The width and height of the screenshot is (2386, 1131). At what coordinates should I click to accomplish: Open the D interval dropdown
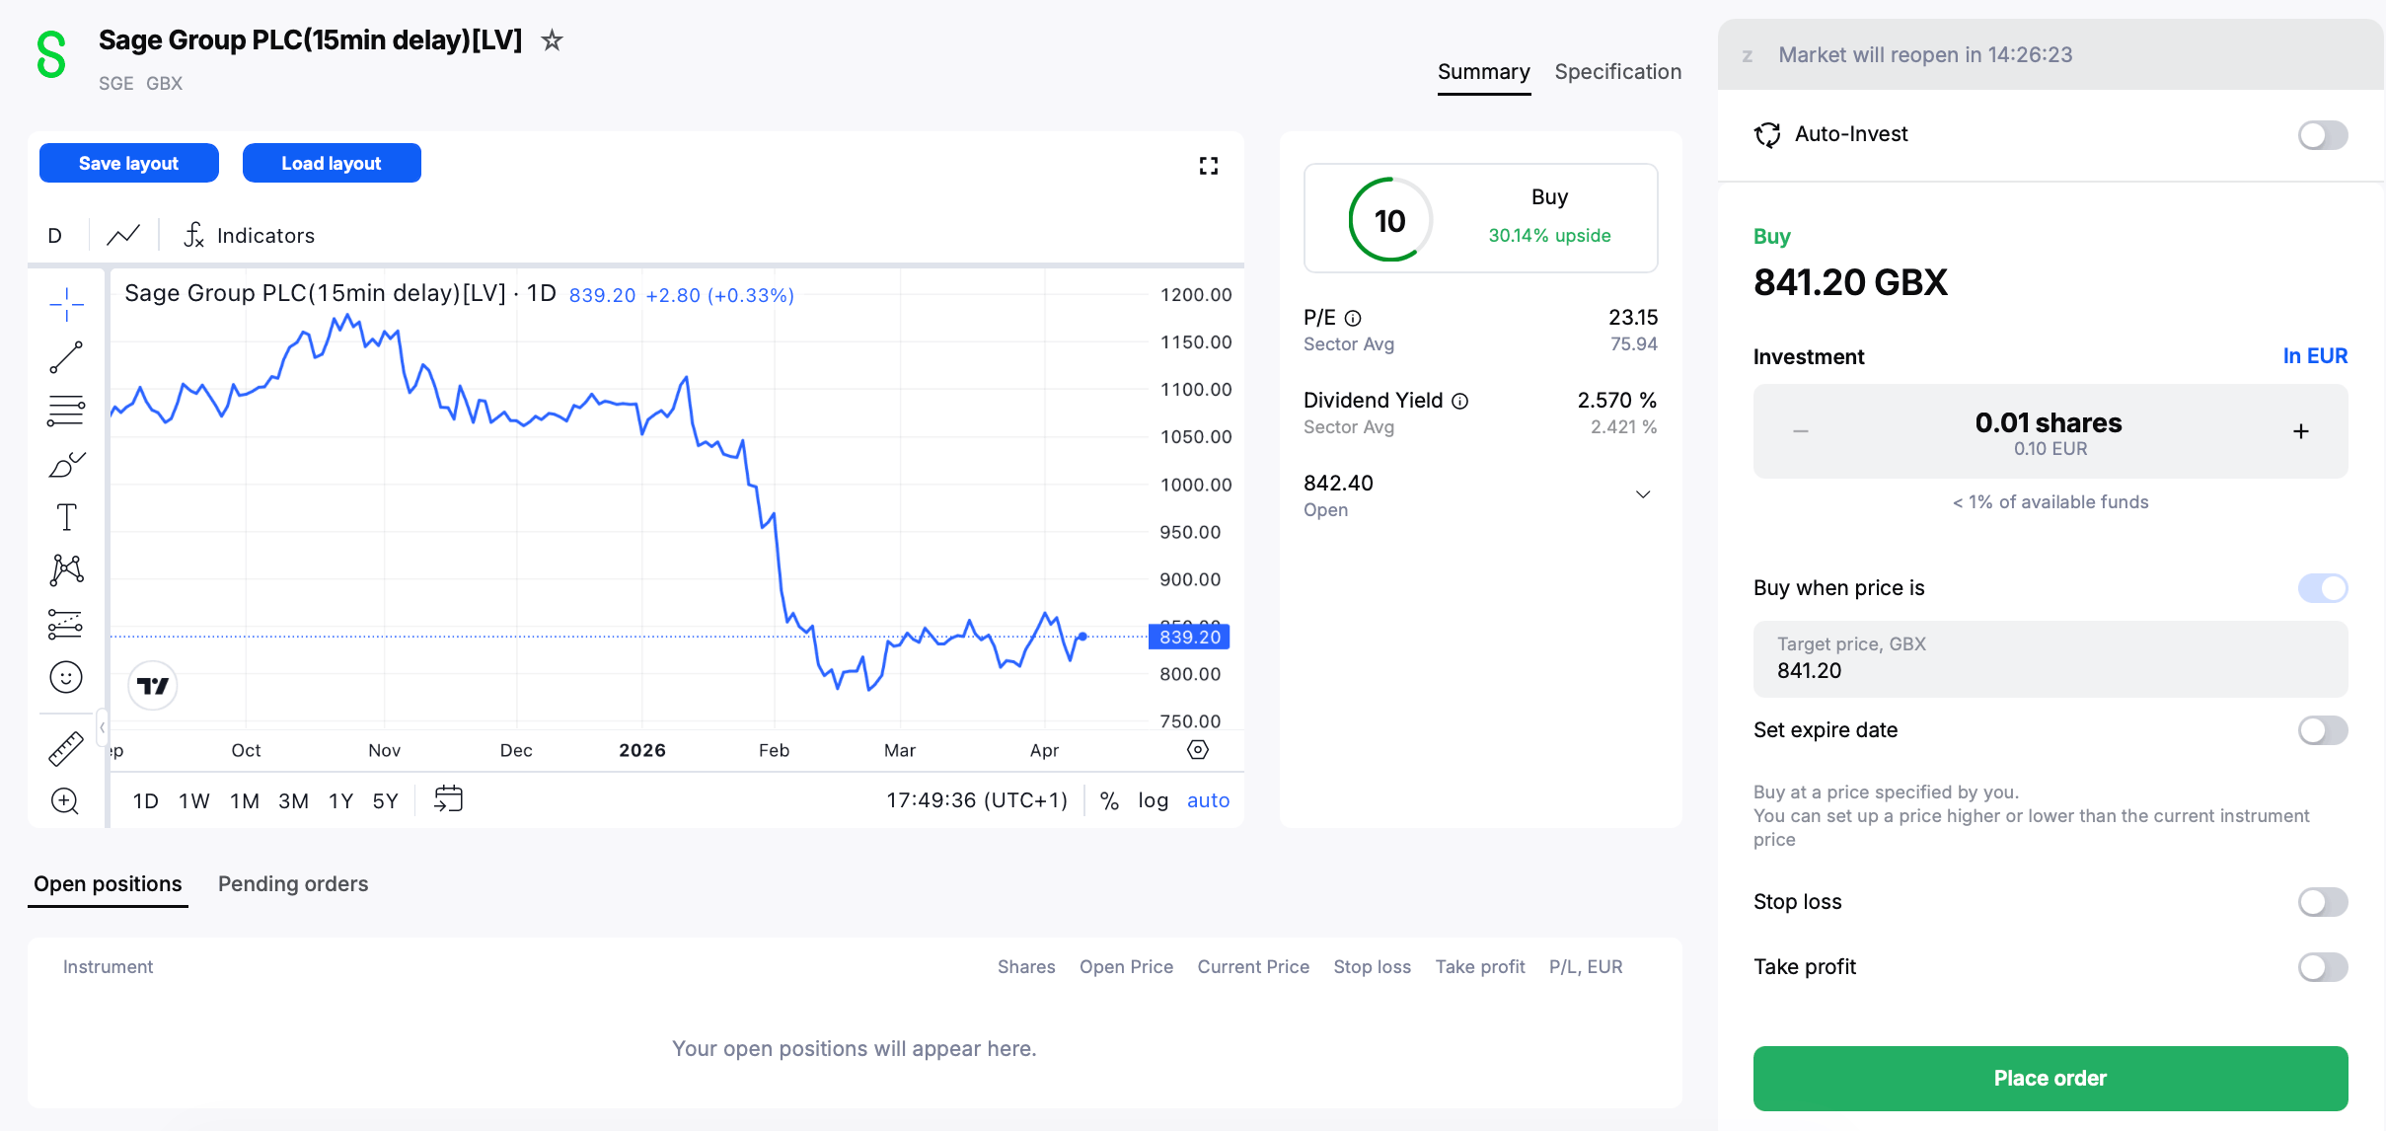point(55,236)
